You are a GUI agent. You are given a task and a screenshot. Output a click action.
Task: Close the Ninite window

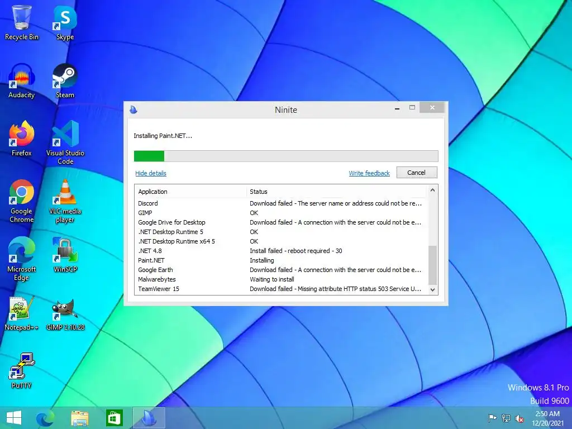point(432,108)
